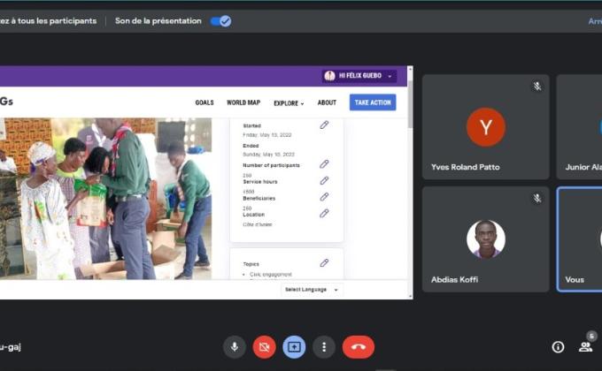Viewport: 602px width, 371px height.
Task: Open the Select Language dropdown
Action: [x=312, y=290]
